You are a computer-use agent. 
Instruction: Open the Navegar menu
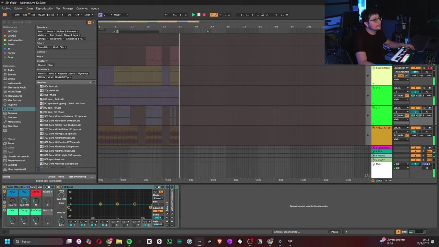(x=68, y=8)
